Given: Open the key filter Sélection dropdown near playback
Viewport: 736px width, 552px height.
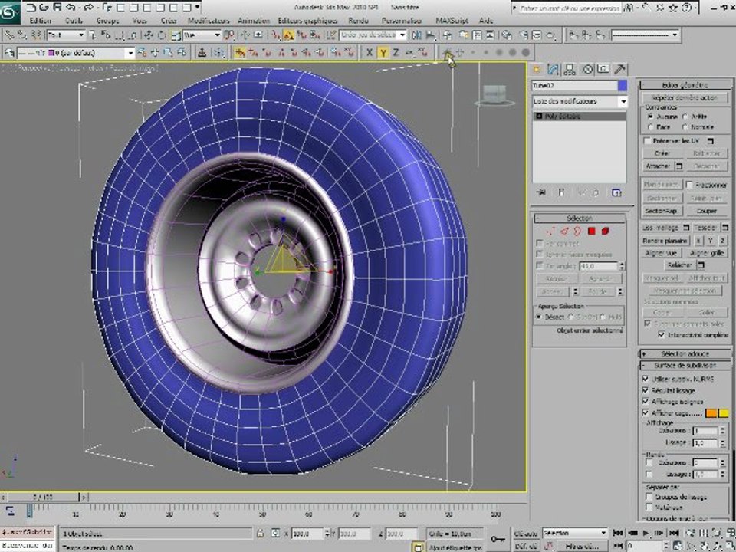Looking at the screenshot, I should pyautogui.click(x=575, y=534).
